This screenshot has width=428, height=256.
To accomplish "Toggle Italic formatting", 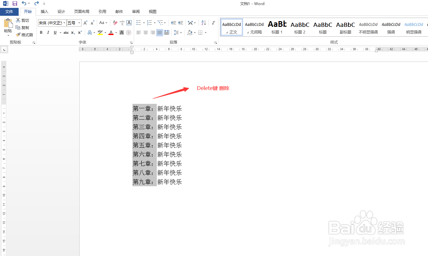I will tap(48, 33).
